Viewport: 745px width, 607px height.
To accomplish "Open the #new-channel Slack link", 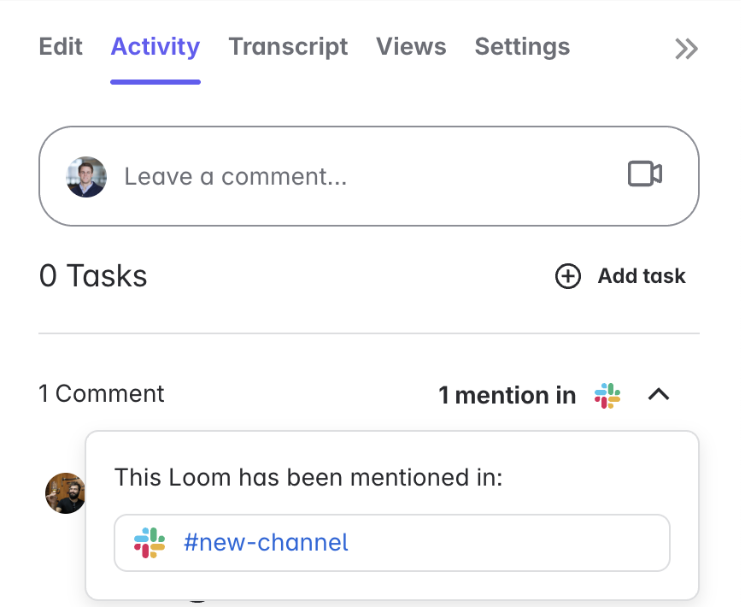I will pyautogui.click(x=266, y=542).
